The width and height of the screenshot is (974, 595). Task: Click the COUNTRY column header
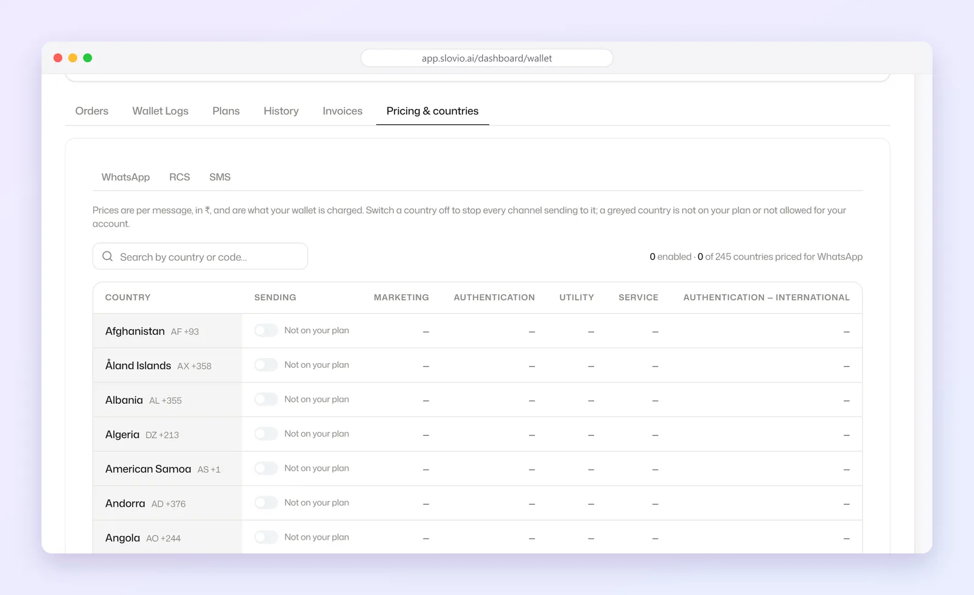pyautogui.click(x=128, y=297)
